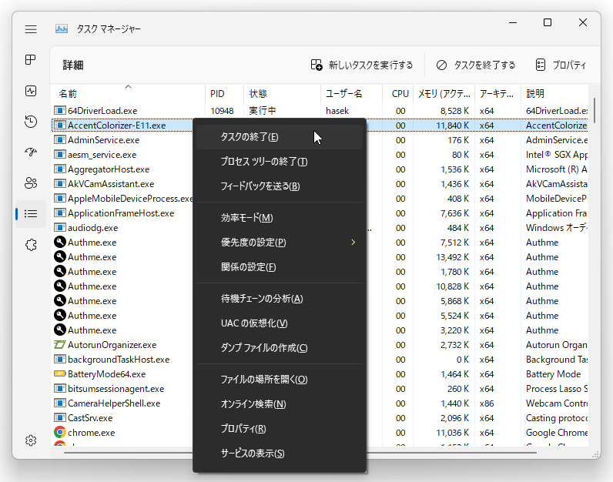Open the Services page puzzle icon

[x=31, y=245]
